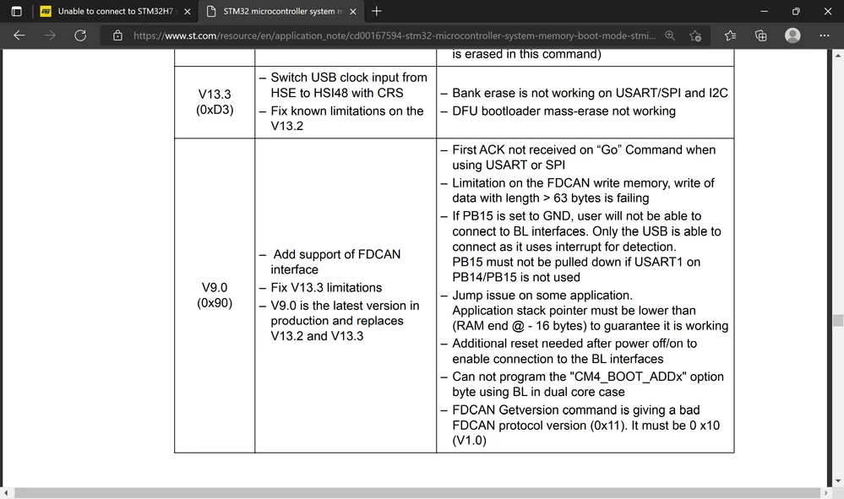844x499 pixels.
Task: Click 'Switch USB clock input from HSE' text
Action: (349, 85)
